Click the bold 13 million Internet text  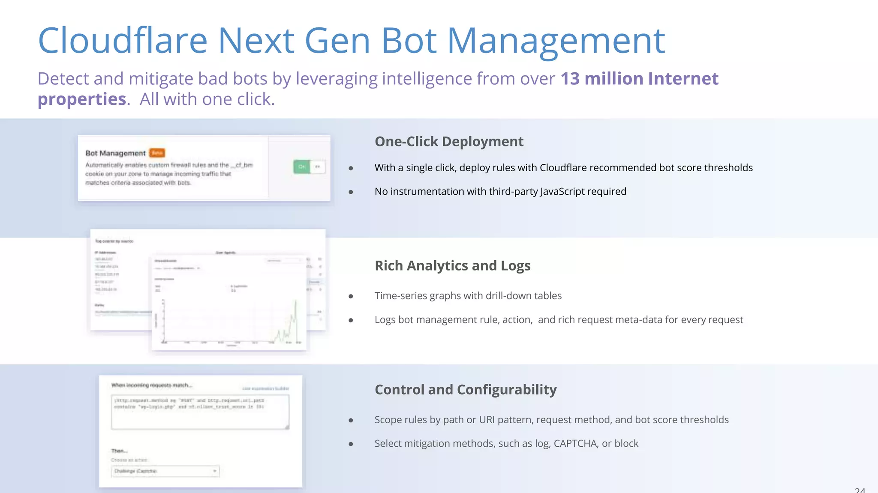[x=639, y=79]
